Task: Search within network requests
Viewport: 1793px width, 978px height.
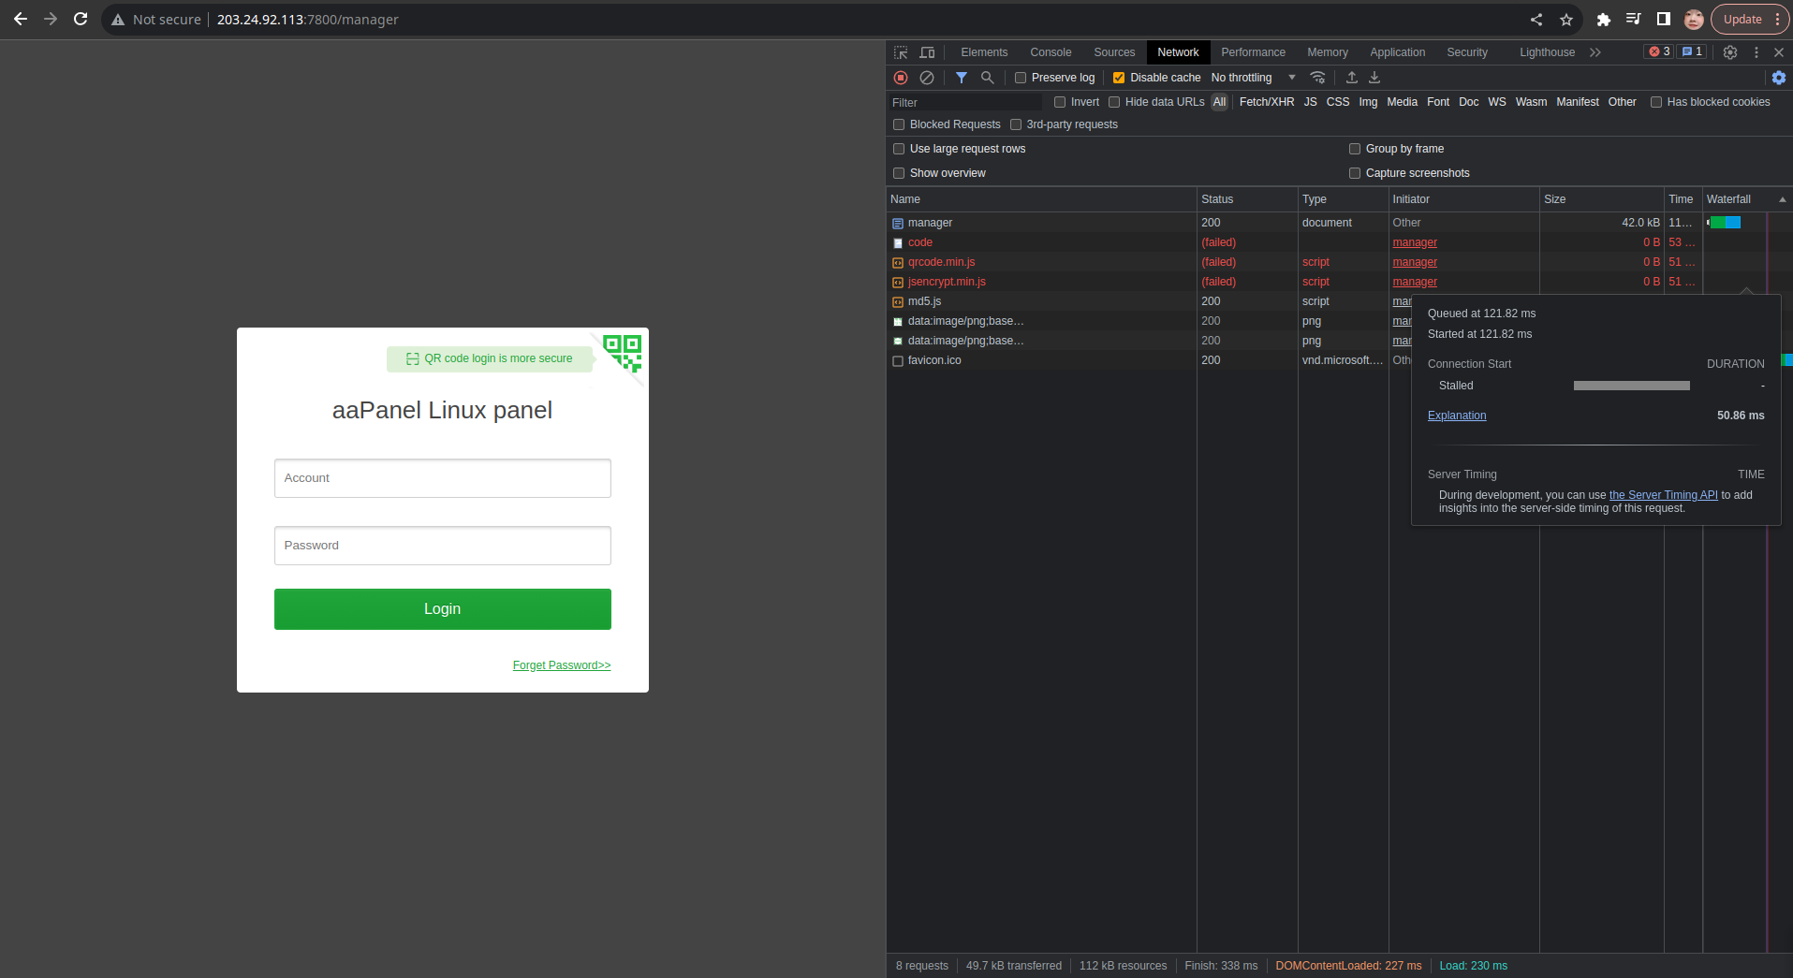Action: click(988, 78)
